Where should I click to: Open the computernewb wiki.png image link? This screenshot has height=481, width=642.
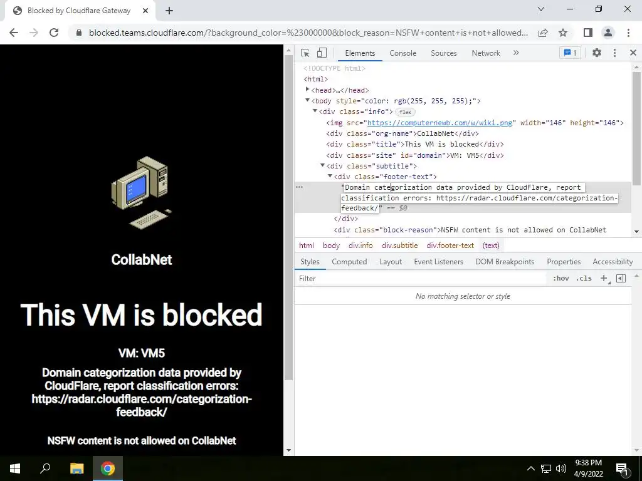click(x=439, y=123)
